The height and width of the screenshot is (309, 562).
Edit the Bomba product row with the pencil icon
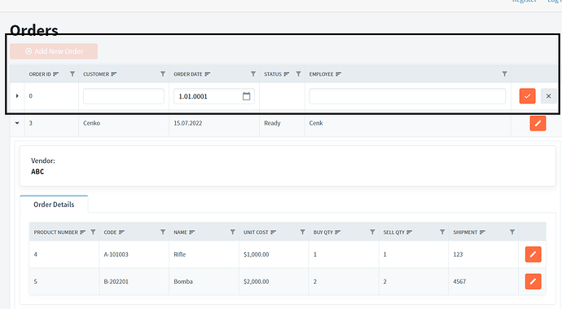(x=533, y=282)
